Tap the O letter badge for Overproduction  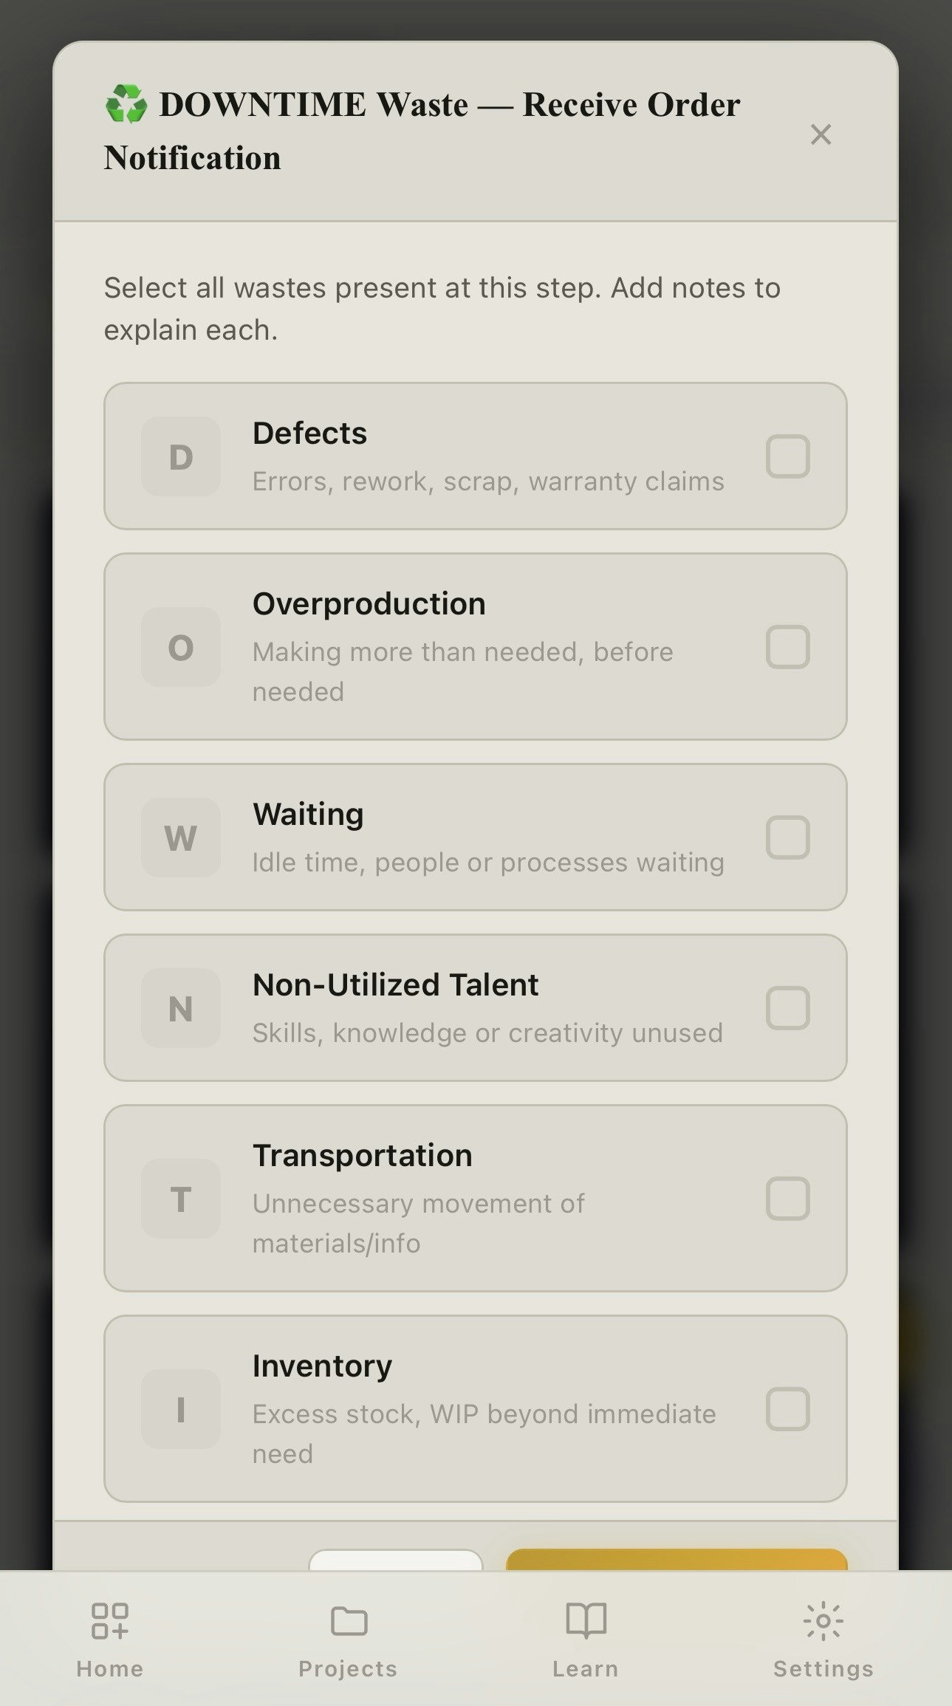coord(181,647)
